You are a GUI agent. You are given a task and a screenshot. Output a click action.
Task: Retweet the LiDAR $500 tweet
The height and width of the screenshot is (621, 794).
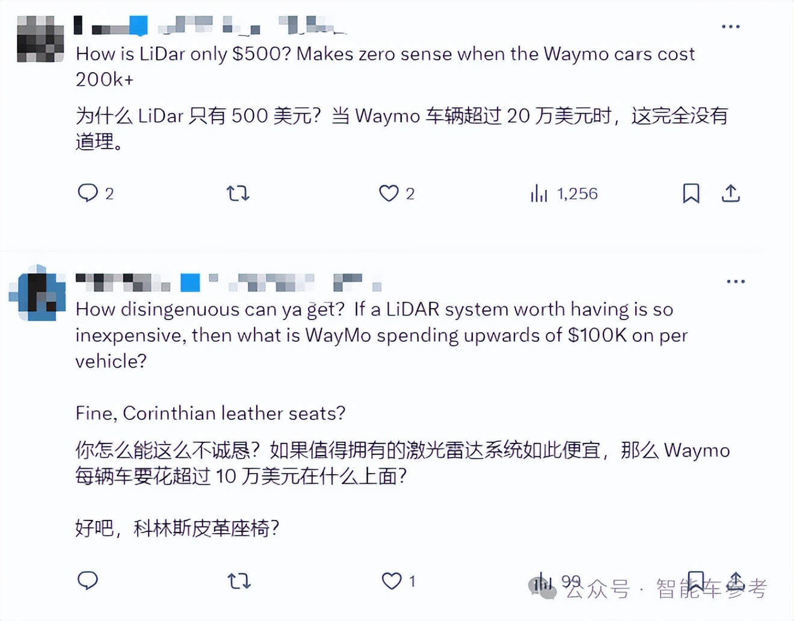click(x=238, y=193)
